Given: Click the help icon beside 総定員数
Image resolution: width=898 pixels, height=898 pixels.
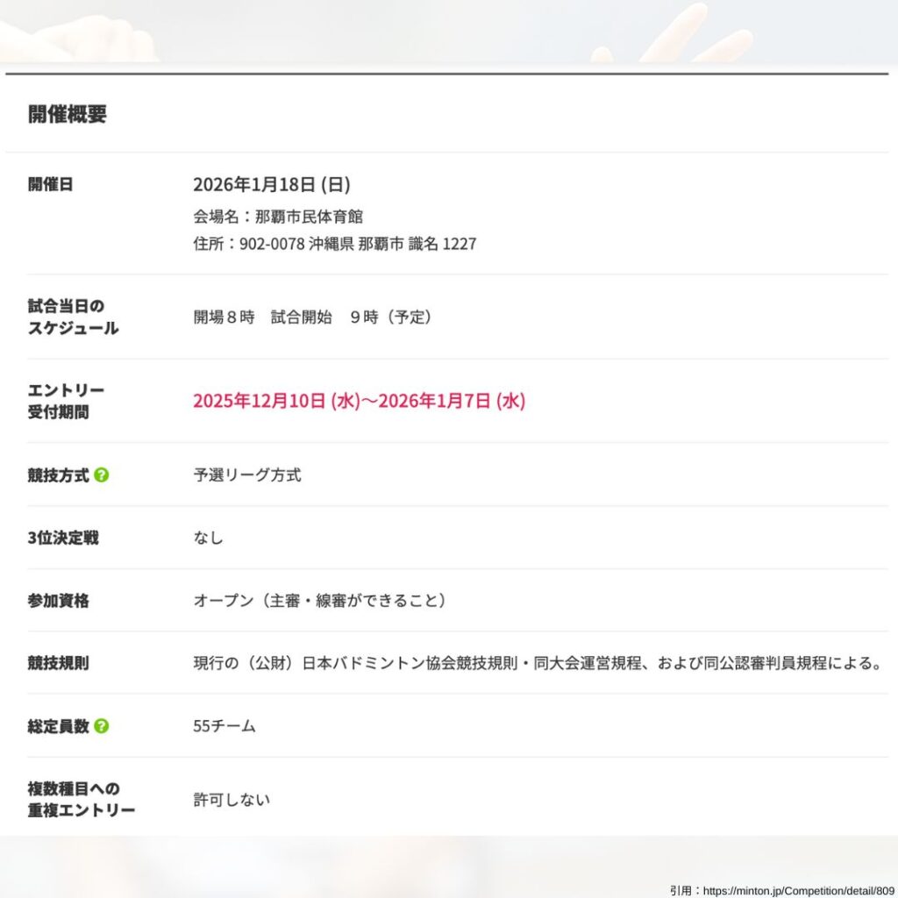Looking at the screenshot, I should pos(102,726).
